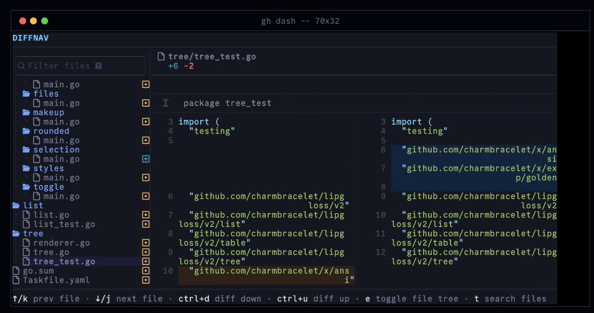Click the modified marker beside tree_test.go row

click(146, 261)
